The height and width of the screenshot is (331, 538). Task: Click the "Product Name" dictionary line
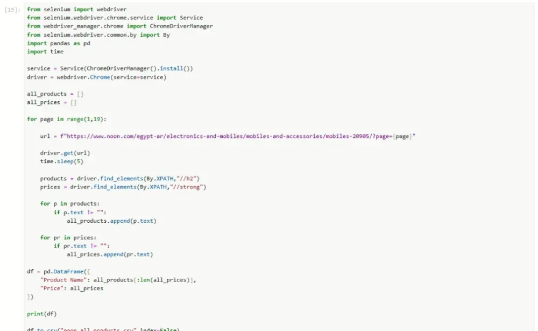tap(118, 280)
